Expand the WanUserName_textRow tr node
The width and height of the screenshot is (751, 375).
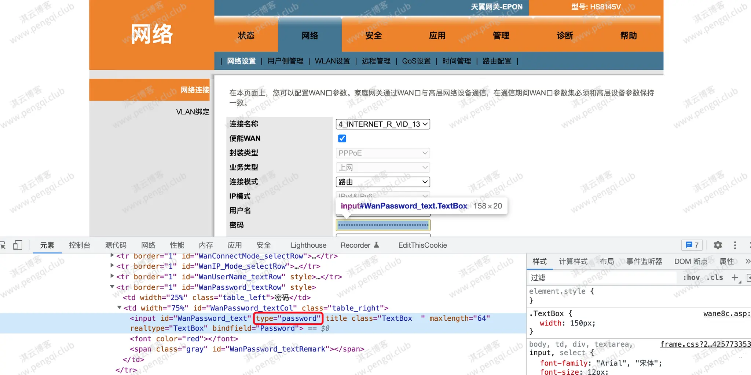pos(112,276)
